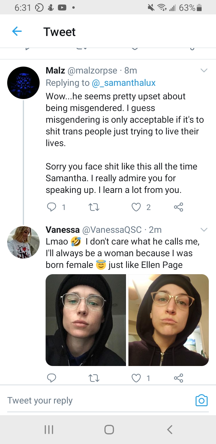This screenshot has height=444, width=216.
Task: Open Malz's profile picture
Action: (x=23, y=83)
